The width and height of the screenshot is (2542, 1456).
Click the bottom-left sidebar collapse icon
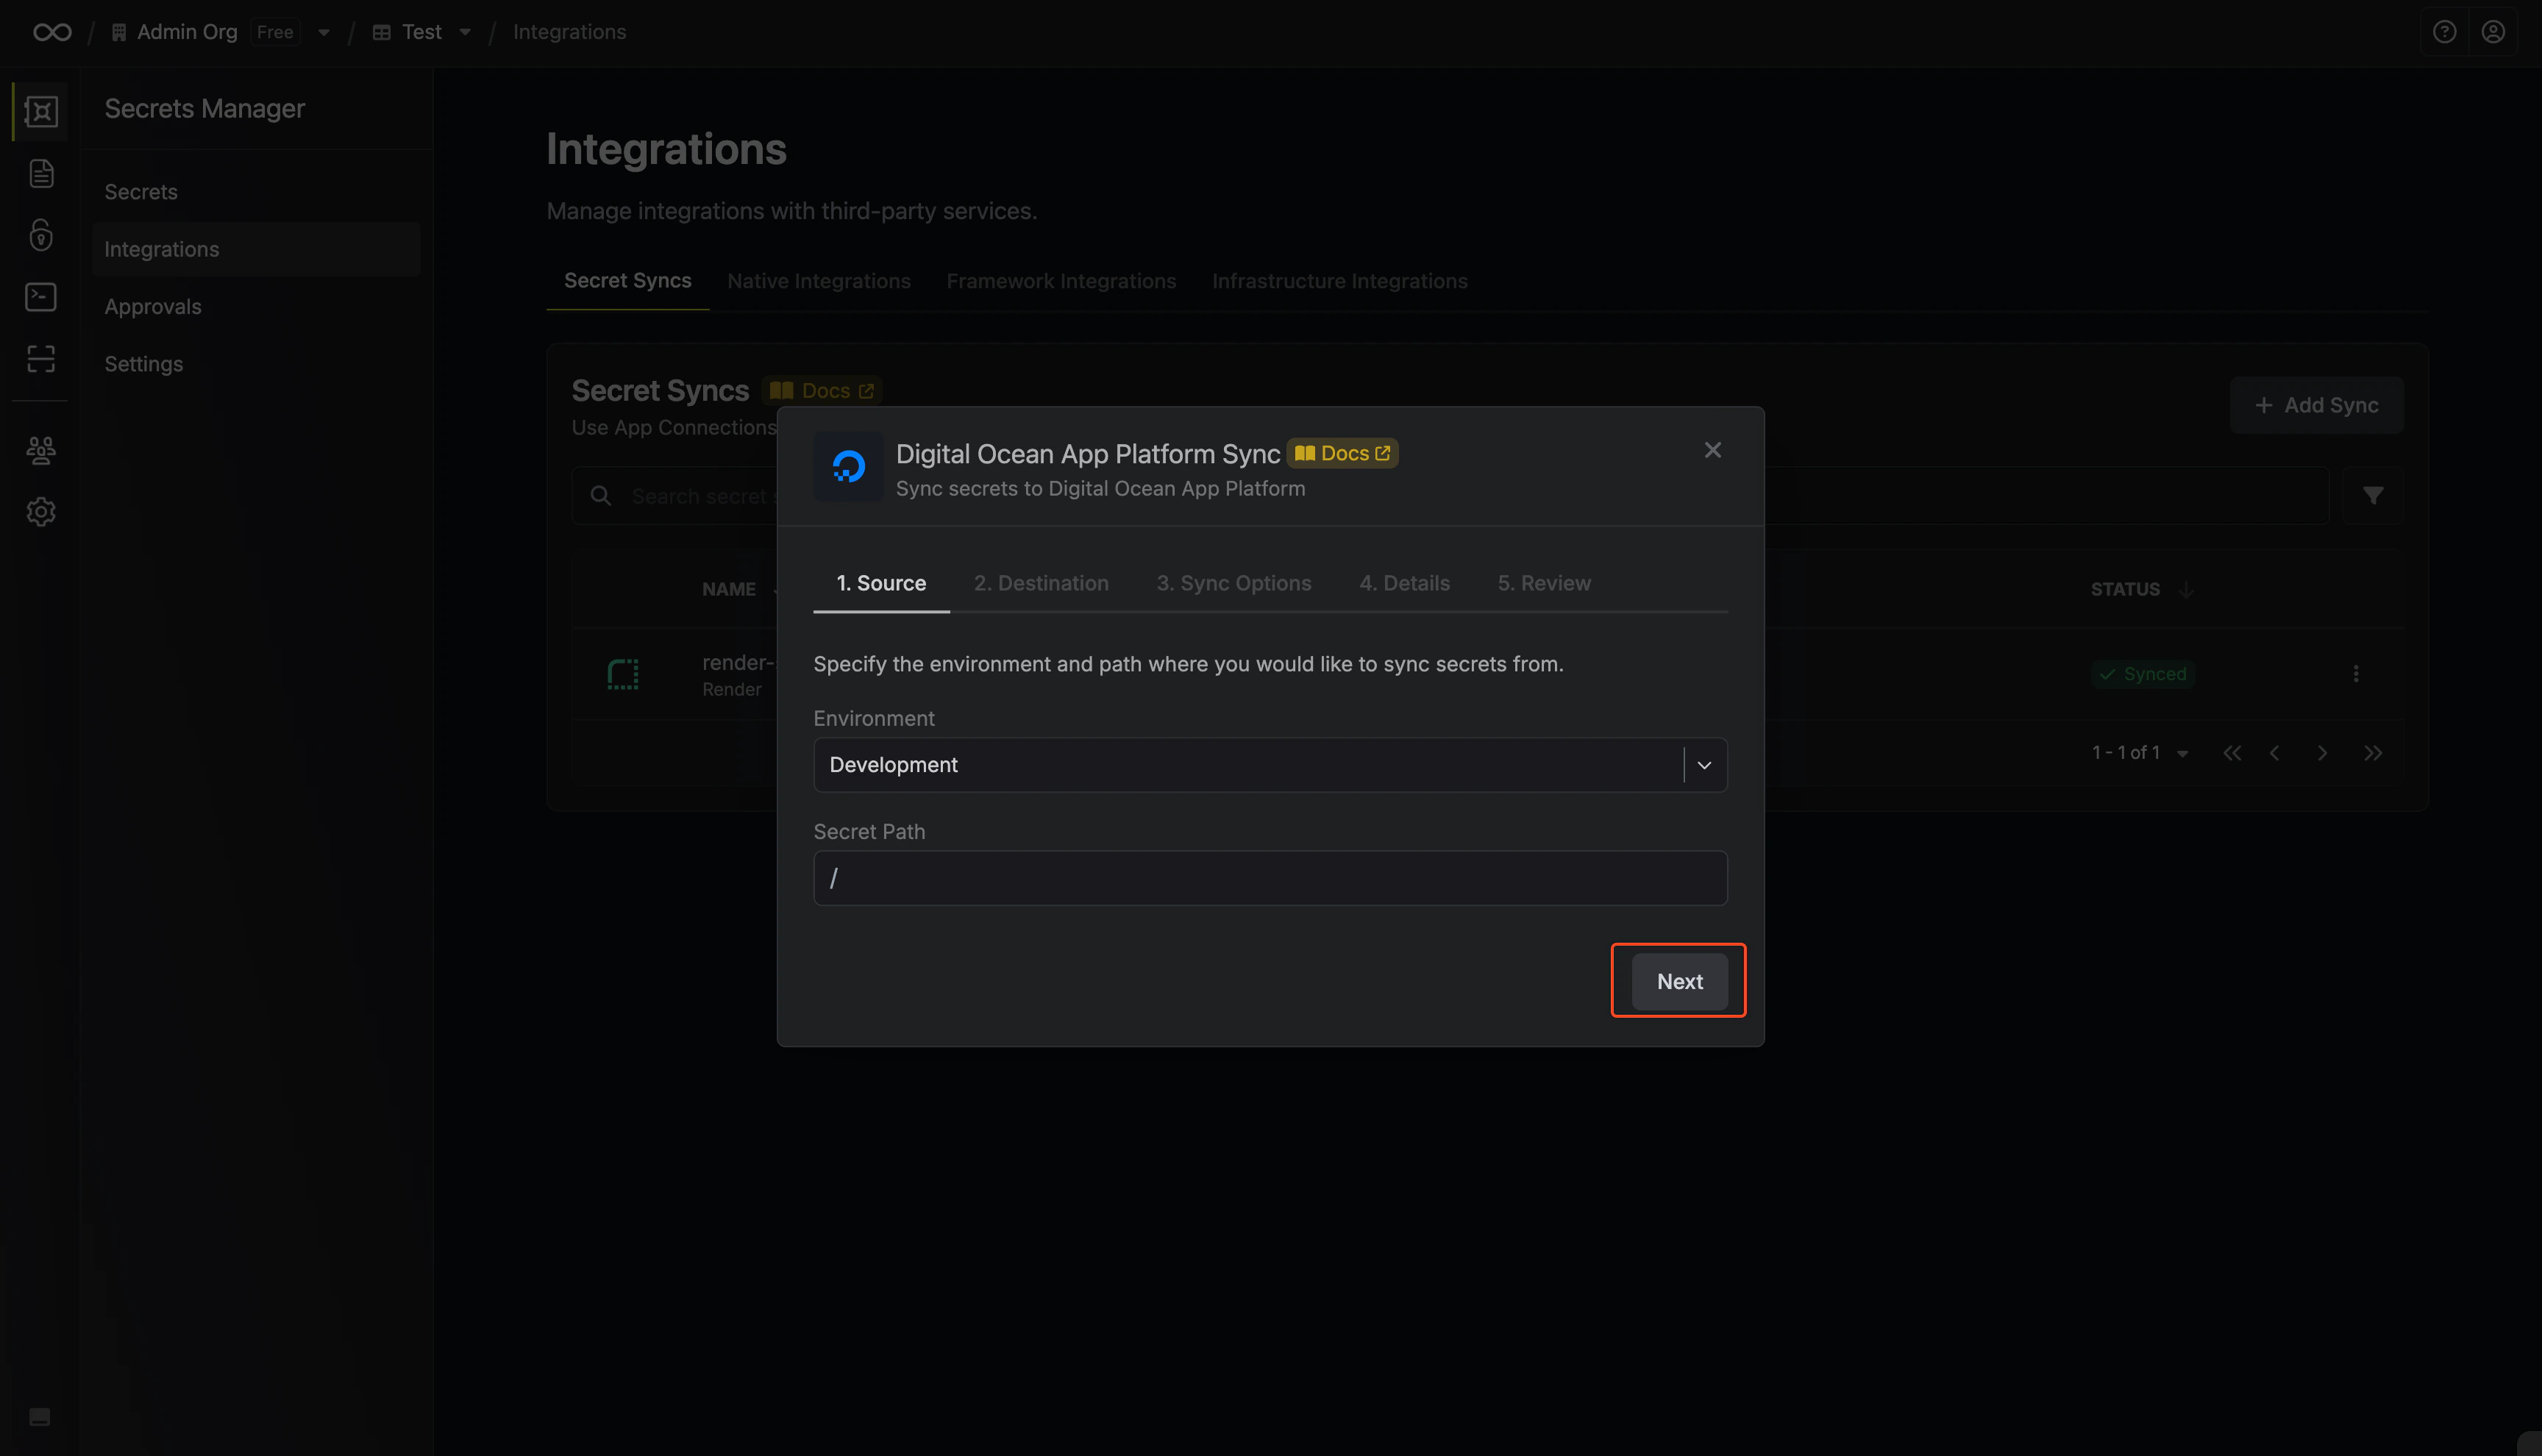point(40,1417)
